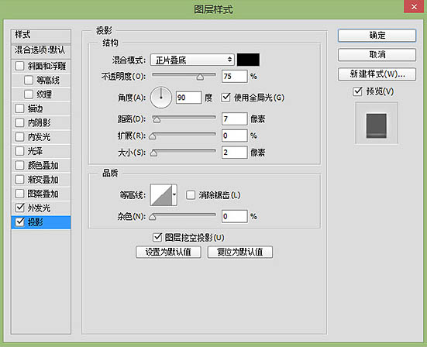Select 混合选项:默认 entry
427x347 pixels.
click(x=41, y=50)
